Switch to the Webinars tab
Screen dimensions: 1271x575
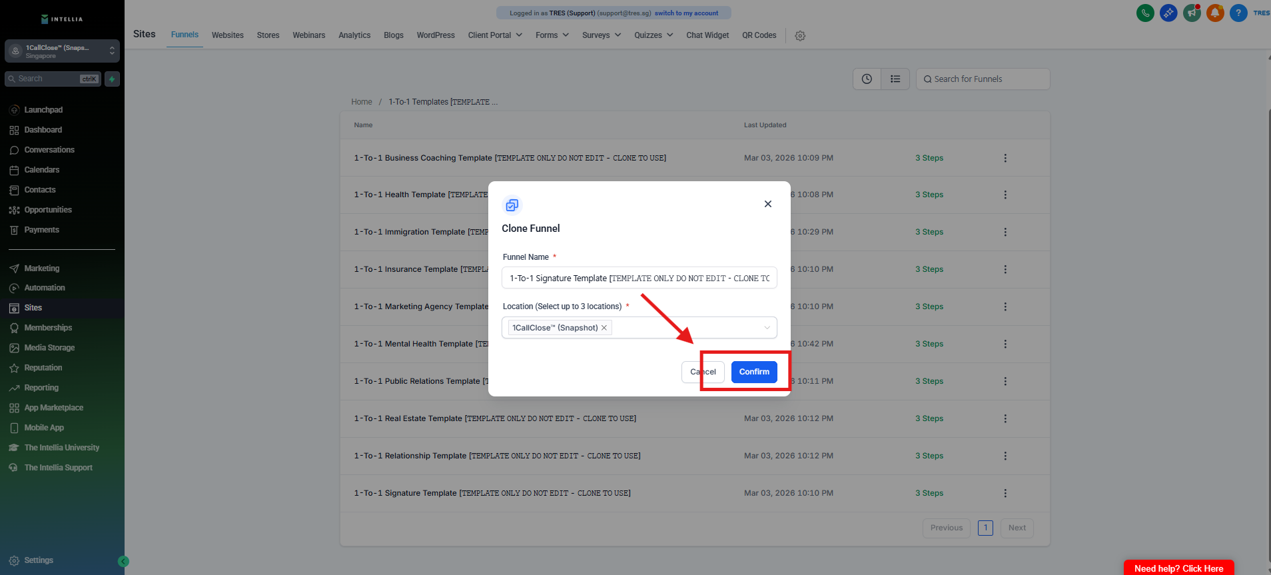pos(309,35)
